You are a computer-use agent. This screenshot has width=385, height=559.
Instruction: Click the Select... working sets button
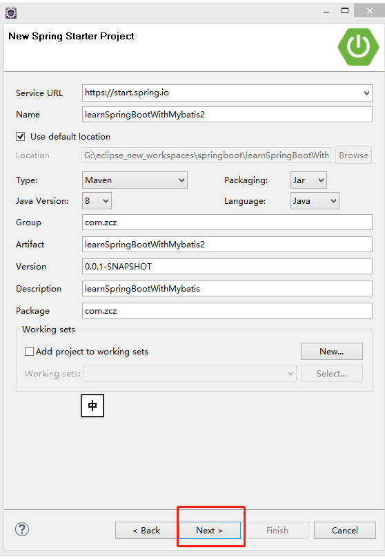click(x=332, y=374)
